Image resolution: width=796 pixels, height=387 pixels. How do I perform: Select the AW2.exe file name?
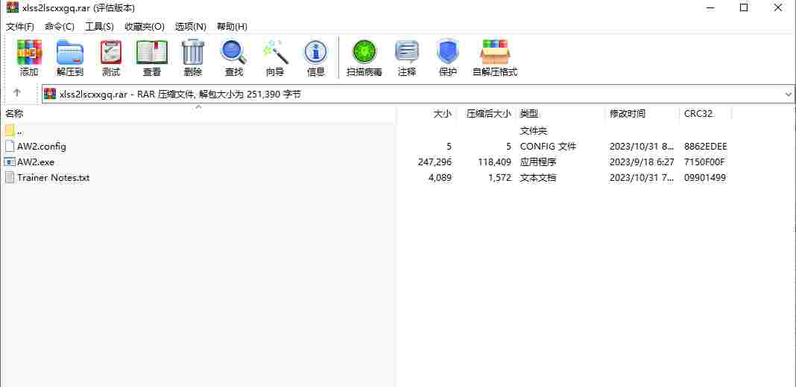pyautogui.click(x=36, y=161)
